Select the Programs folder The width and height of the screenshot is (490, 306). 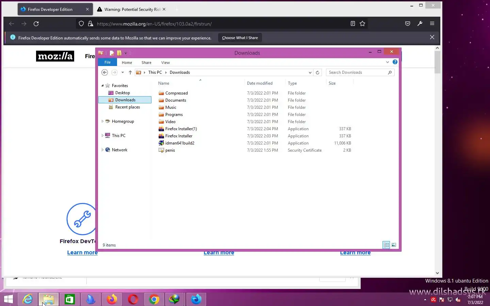(x=174, y=115)
